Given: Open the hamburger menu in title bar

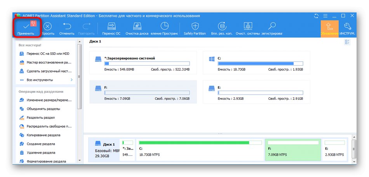Looking at the screenshot, I should point(325,16).
